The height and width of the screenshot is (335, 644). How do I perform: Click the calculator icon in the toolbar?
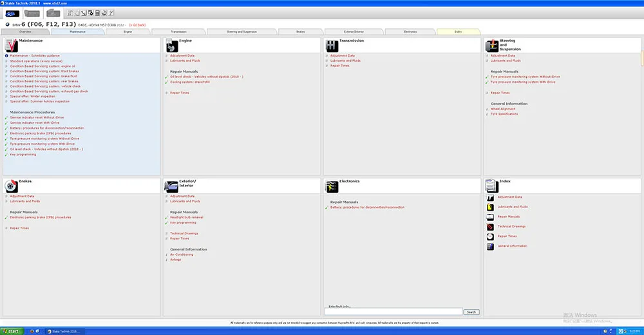point(97,13)
